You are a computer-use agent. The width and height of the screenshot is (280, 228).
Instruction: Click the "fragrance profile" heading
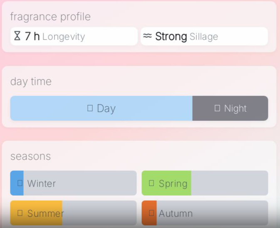click(50, 17)
